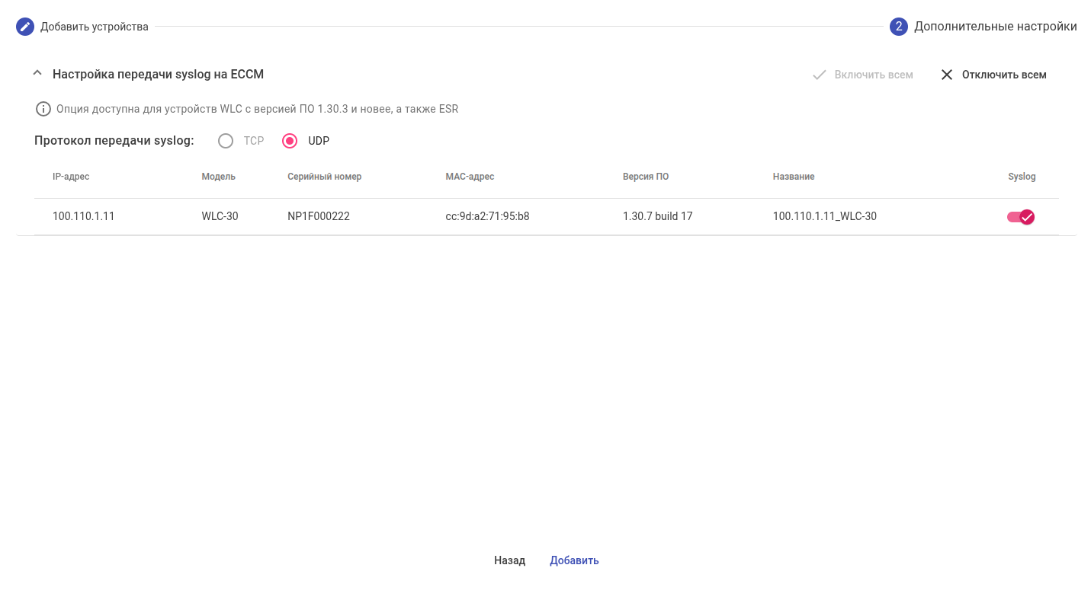Go to the Добавить устройства step
The height and width of the screenshot is (600, 1091).
(x=94, y=27)
